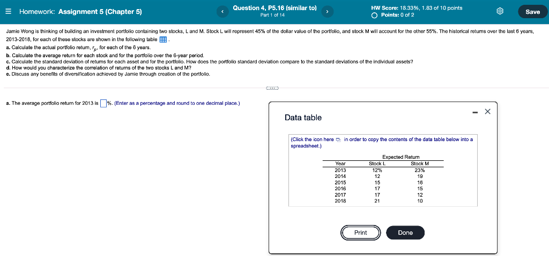549x256 pixels.
Task: Click the Done button
Action: (x=405, y=232)
